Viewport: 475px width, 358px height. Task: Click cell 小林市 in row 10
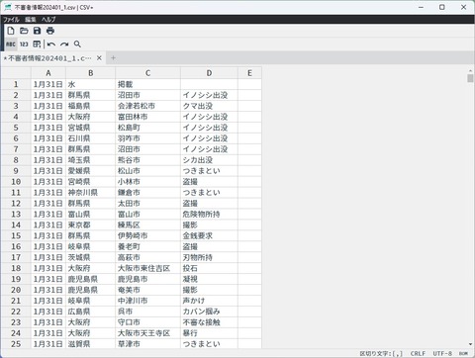pos(147,182)
